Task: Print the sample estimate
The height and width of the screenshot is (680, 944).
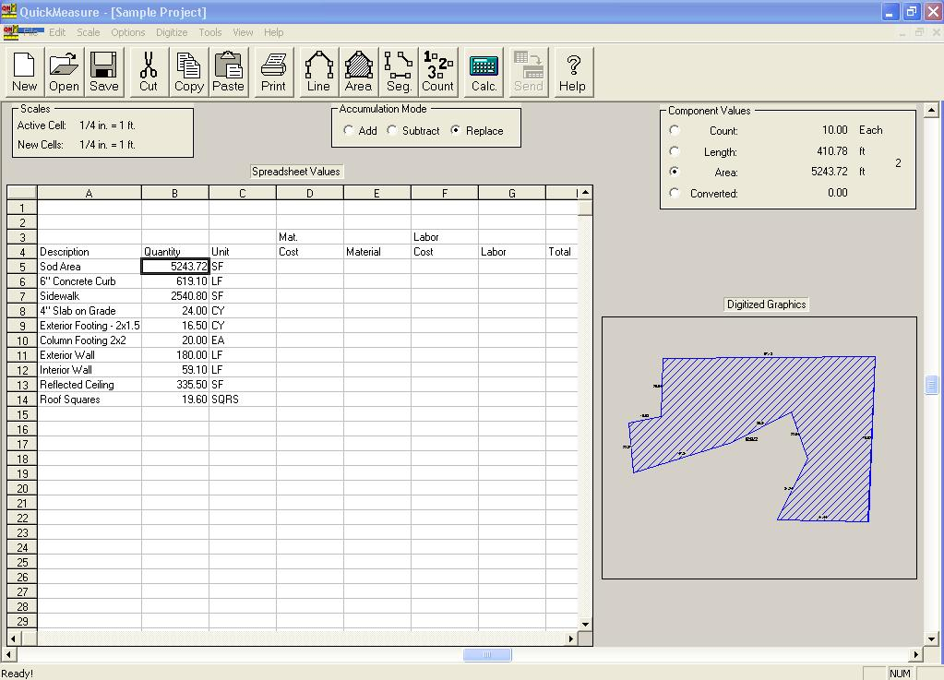Action: (273, 71)
